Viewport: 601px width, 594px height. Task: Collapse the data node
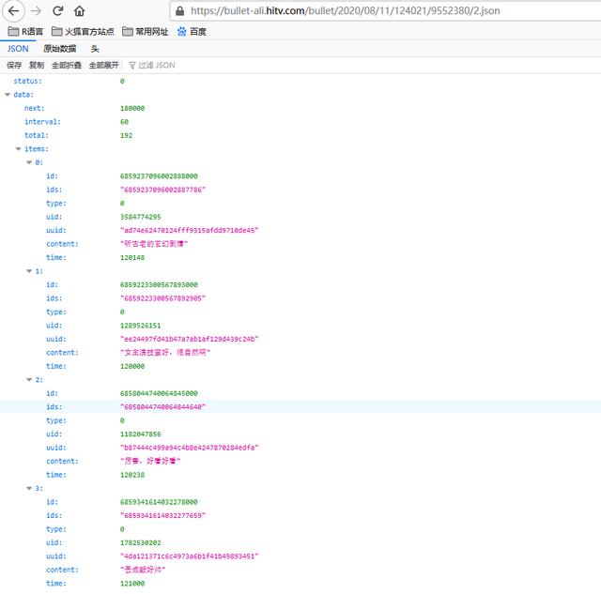click(8, 95)
